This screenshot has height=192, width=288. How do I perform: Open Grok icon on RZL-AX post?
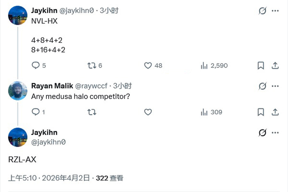coord(262,133)
